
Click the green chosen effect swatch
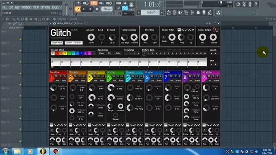click(69, 53)
